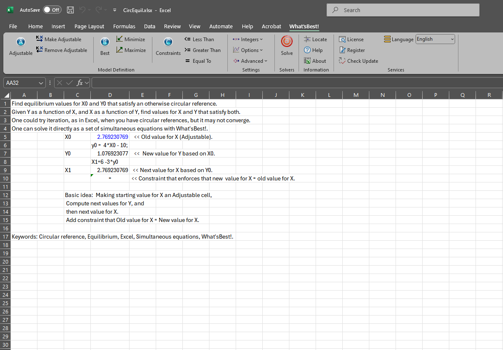Click the Adjustable icon in the ribbon
The width and height of the screenshot is (503, 350).
[x=21, y=46]
